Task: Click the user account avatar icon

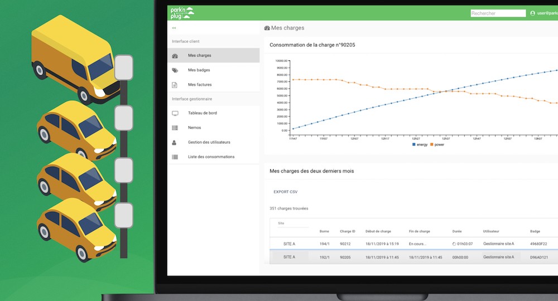Action: (533, 13)
